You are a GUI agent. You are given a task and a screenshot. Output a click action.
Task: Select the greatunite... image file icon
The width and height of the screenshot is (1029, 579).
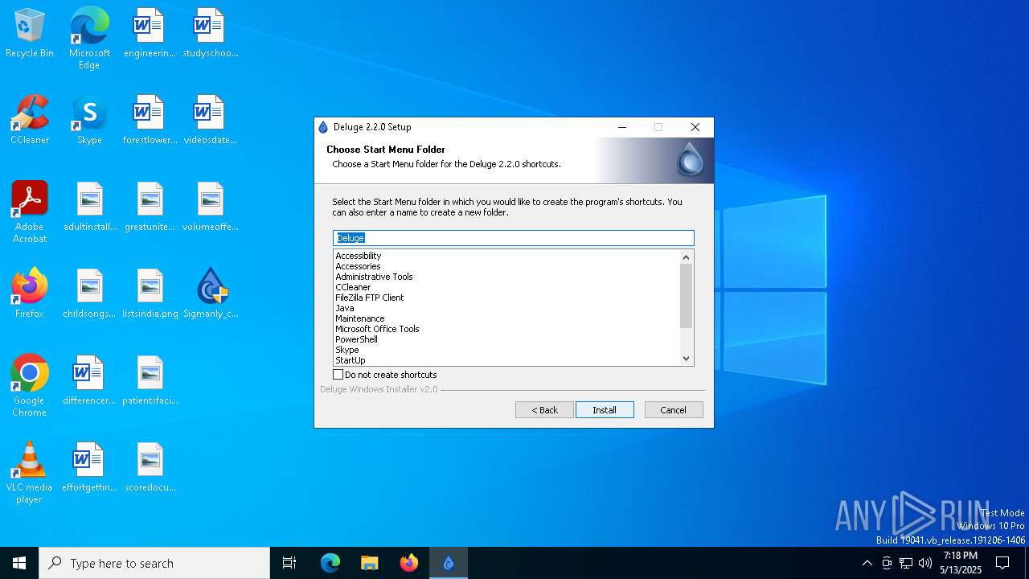[150, 207]
